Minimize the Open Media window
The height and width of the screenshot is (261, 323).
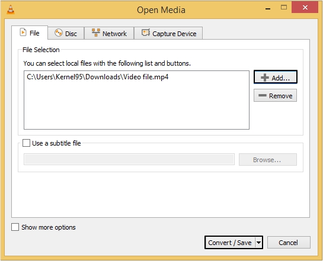(x=268, y=8)
